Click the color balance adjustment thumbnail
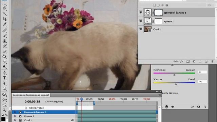This screenshot has width=217, height=122. [148, 12]
